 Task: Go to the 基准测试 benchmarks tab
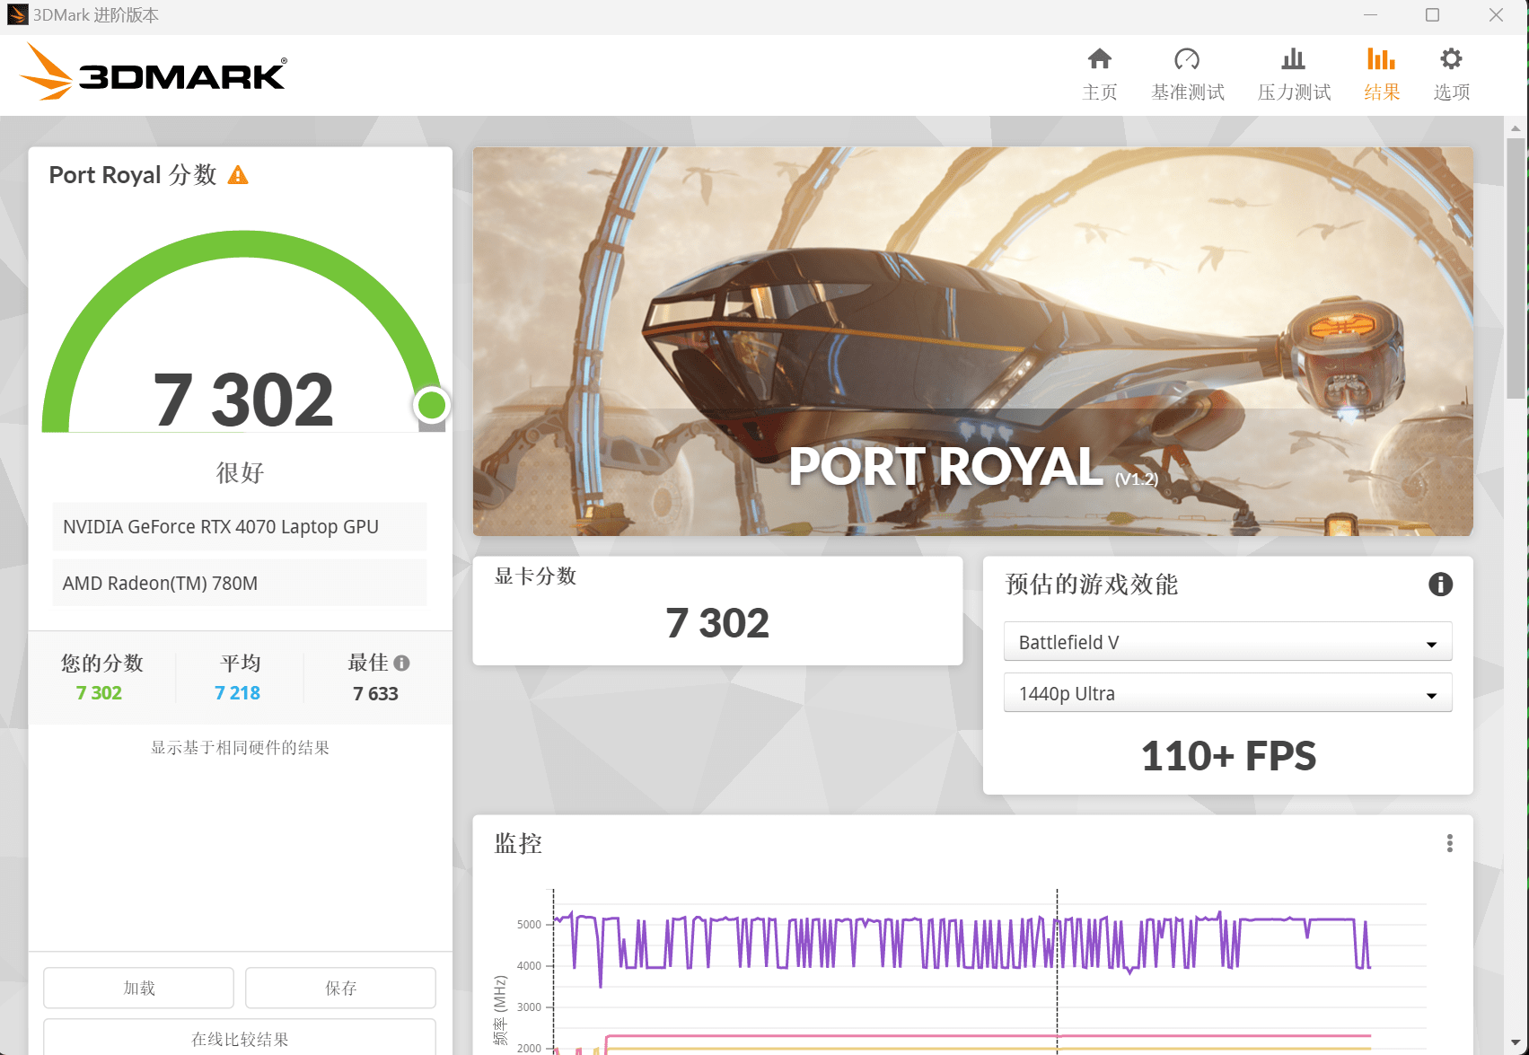tap(1188, 75)
